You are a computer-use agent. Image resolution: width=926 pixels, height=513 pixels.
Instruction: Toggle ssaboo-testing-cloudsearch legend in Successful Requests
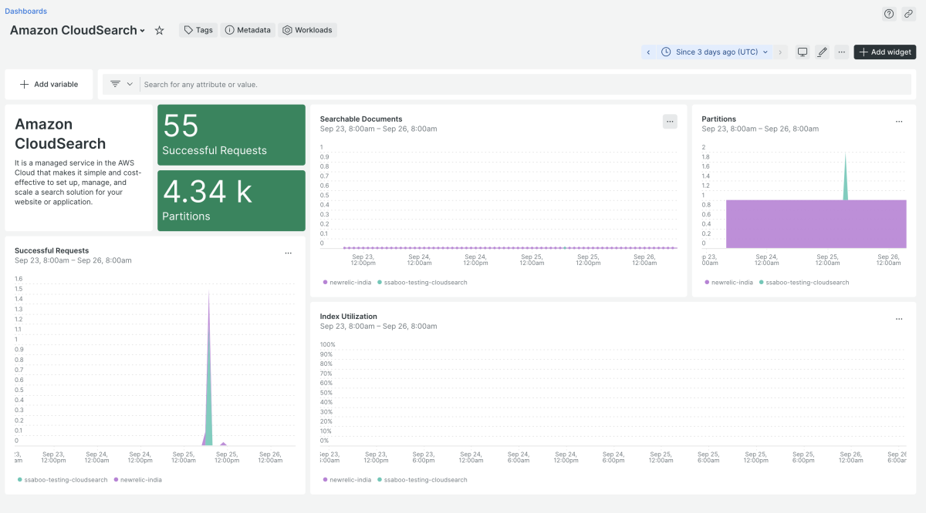(x=63, y=479)
